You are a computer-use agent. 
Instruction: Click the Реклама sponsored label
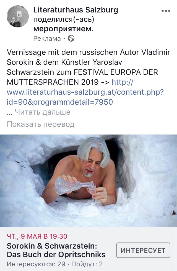(47, 38)
